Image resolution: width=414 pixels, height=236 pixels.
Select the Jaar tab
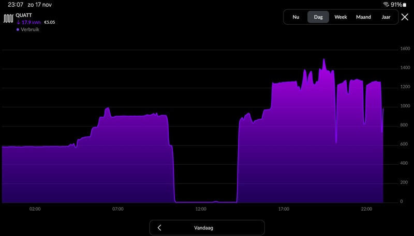(386, 17)
